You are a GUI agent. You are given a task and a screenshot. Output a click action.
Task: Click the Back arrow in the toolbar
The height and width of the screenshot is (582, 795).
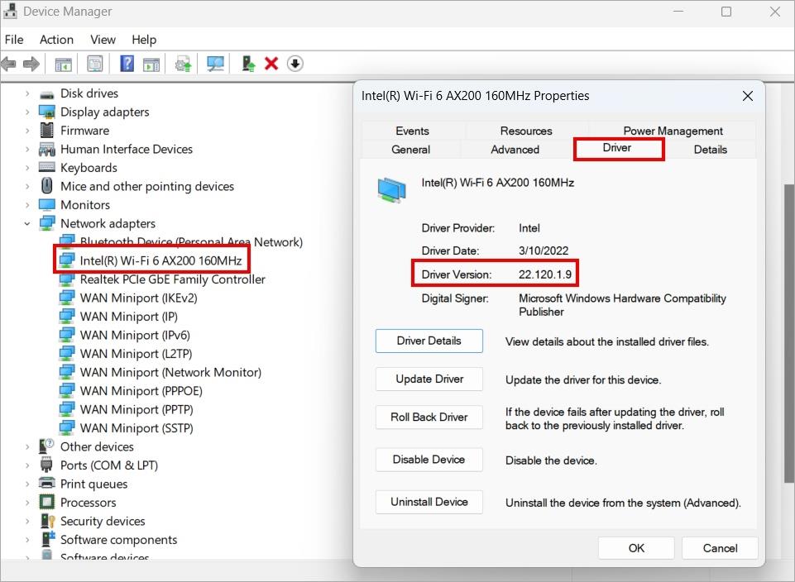(x=8, y=64)
